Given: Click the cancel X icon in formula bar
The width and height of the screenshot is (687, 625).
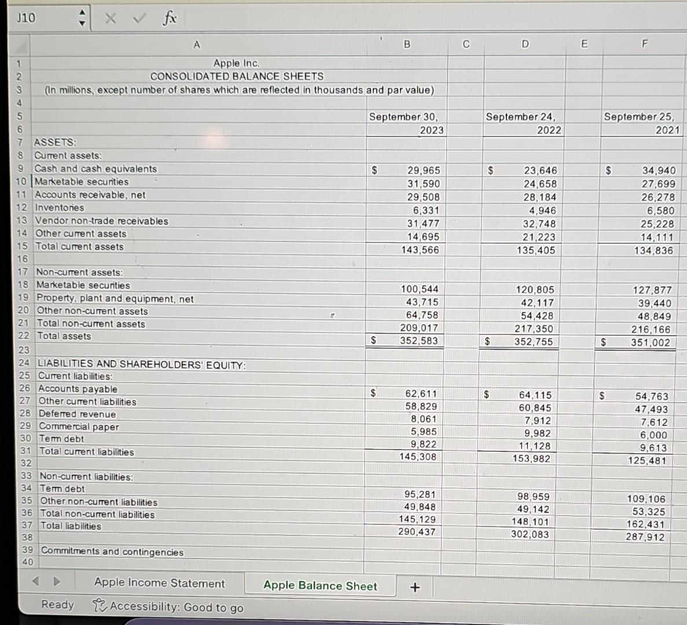Looking at the screenshot, I should [x=111, y=18].
